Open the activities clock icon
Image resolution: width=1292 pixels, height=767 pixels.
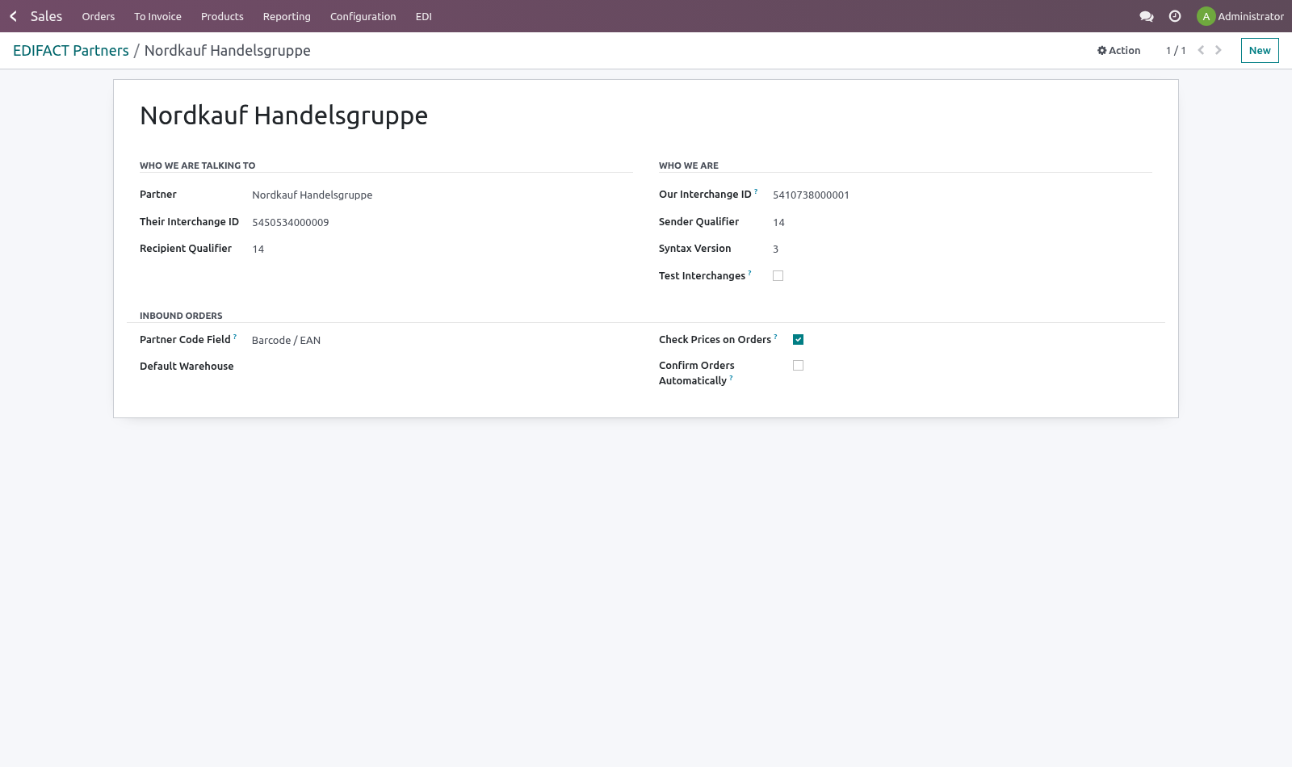click(x=1175, y=16)
